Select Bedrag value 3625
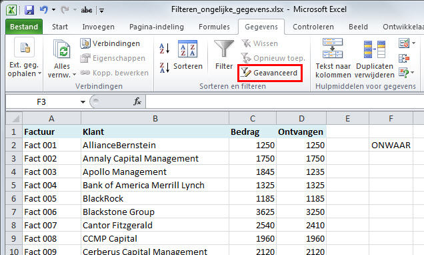This screenshot has height=255, width=424. (x=253, y=212)
